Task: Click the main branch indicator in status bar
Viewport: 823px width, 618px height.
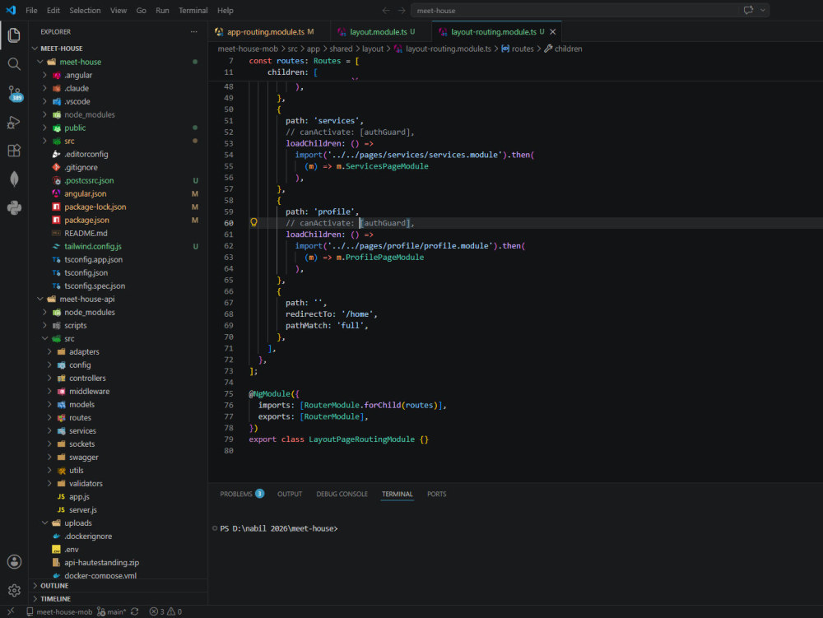Action: (112, 611)
